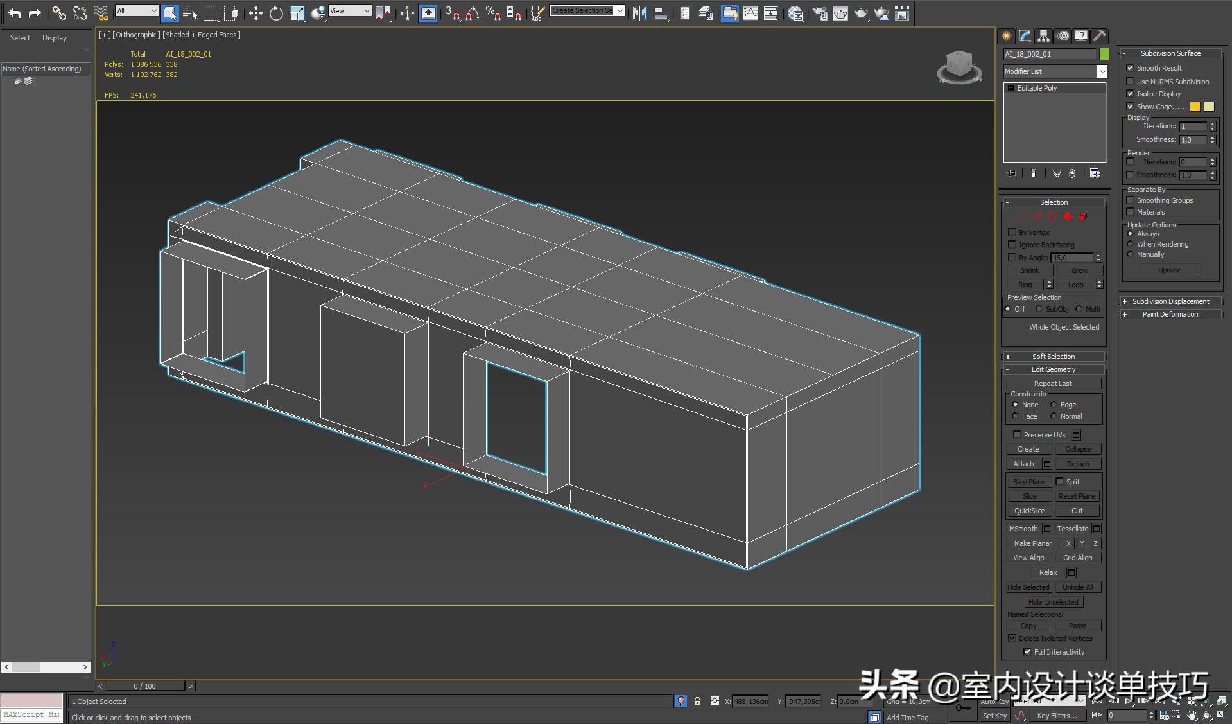1232x724 pixels.
Task: Select the Element sub-object level icon
Action: click(x=1082, y=217)
